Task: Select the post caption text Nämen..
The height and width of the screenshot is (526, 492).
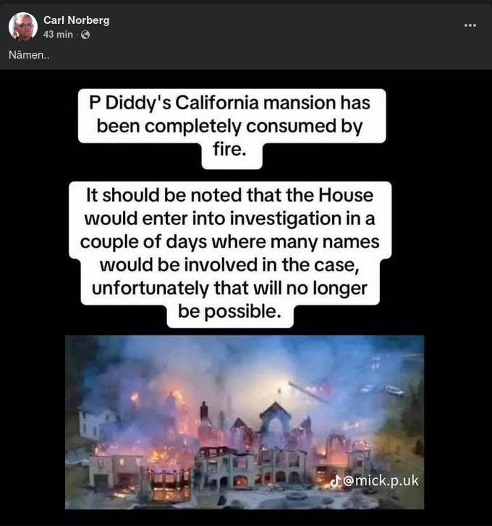Action: pos(29,55)
